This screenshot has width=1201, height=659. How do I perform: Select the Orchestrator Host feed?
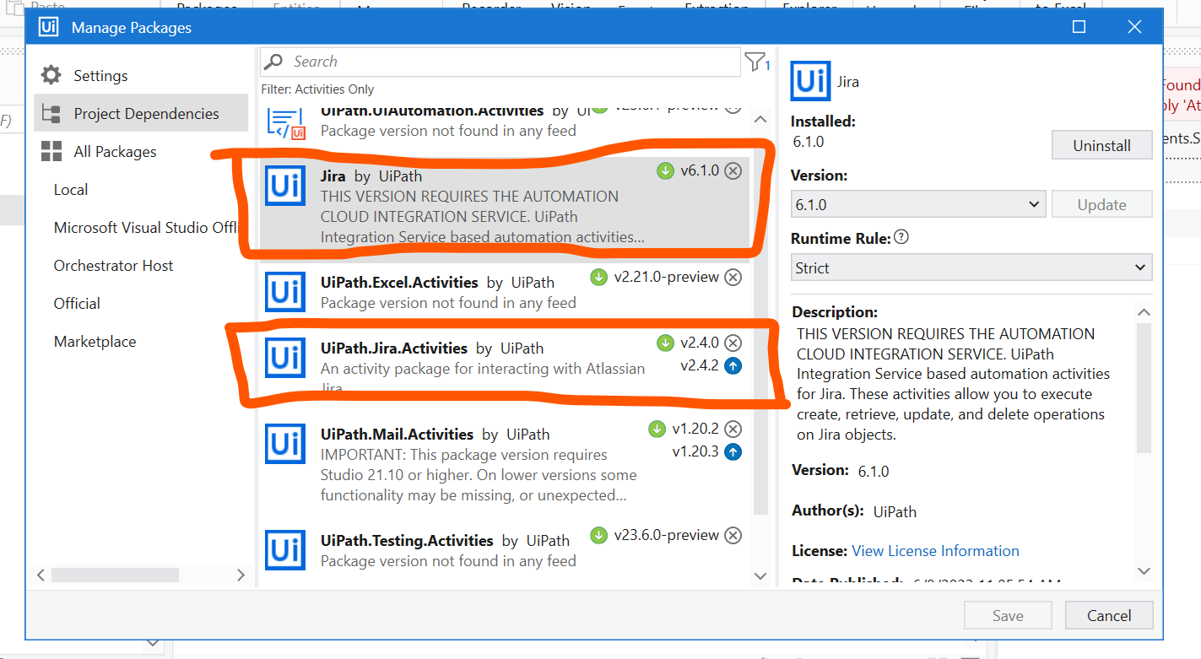click(x=113, y=265)
